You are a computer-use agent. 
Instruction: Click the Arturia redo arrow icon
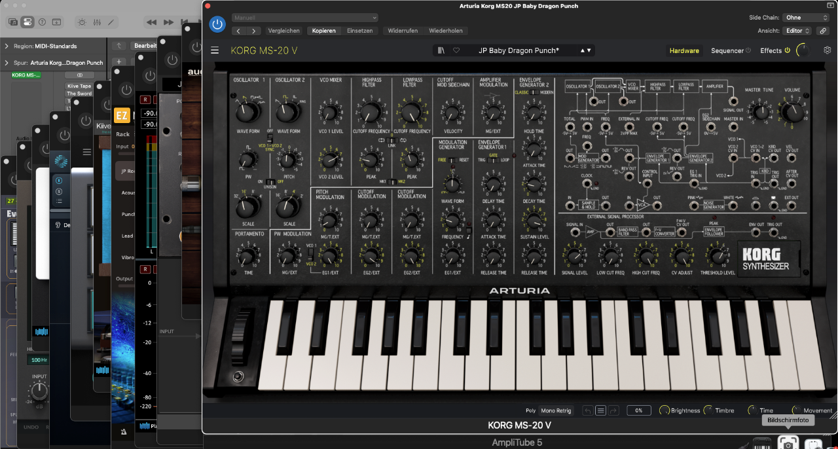[x=612, y=410]
